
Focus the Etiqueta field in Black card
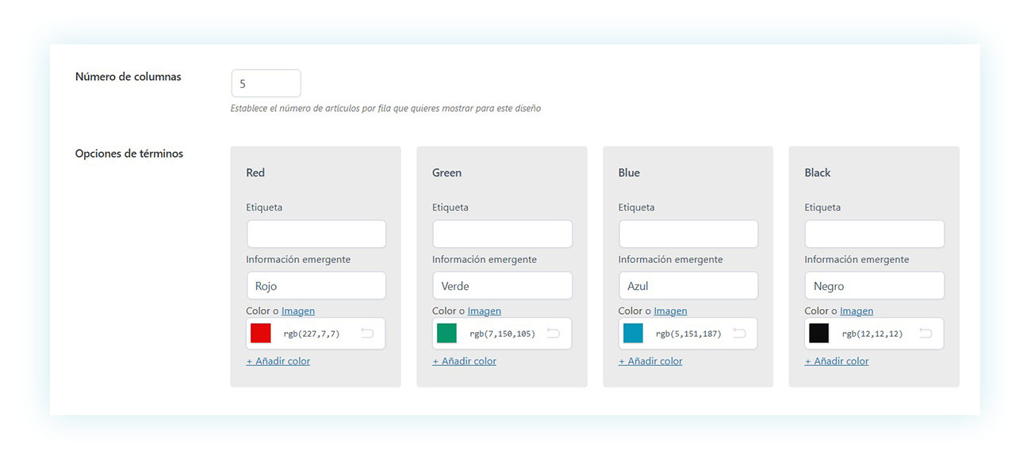tap(875, 234)
